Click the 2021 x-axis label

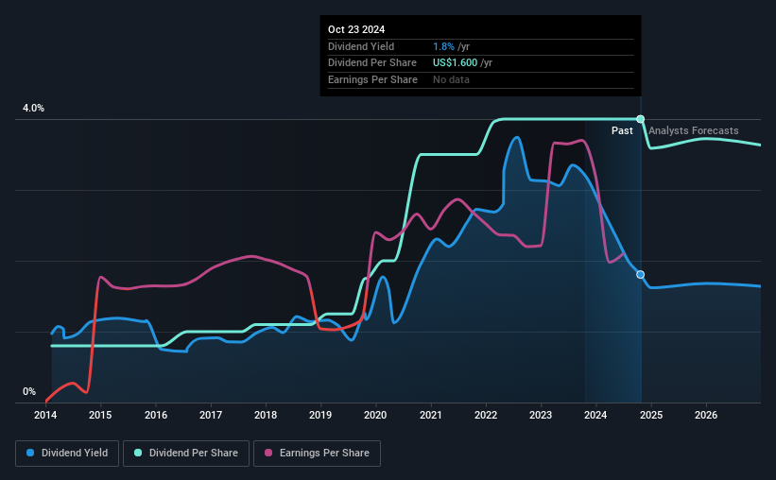tap(431, 415)
